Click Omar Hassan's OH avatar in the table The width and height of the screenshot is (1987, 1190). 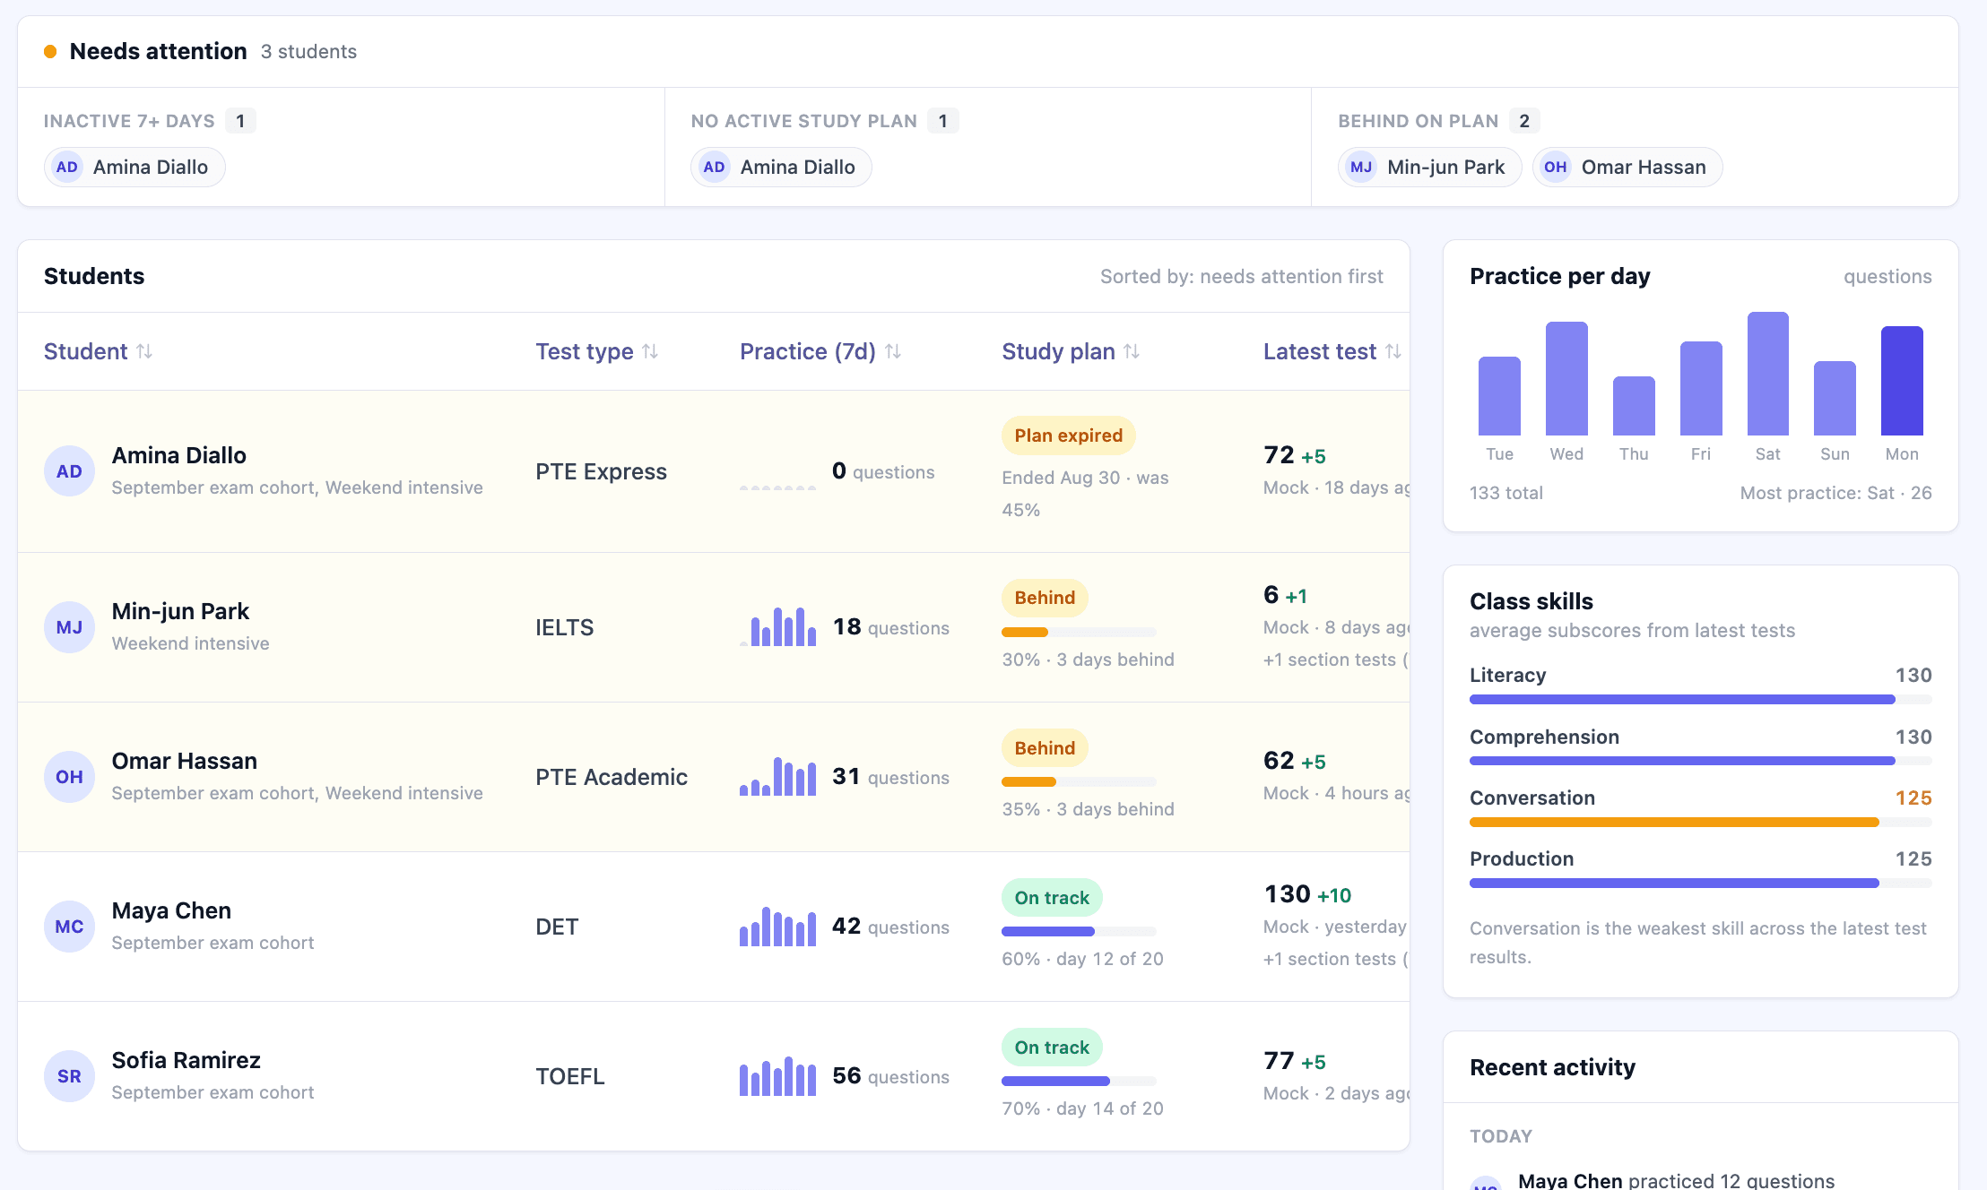(69, 777)
